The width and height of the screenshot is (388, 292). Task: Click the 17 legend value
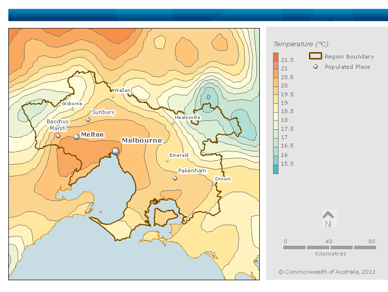pyautogui.click(x=284, y=137)
